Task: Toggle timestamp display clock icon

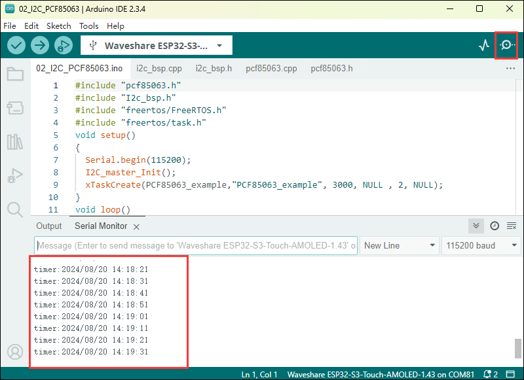Action: pos(495,226)
